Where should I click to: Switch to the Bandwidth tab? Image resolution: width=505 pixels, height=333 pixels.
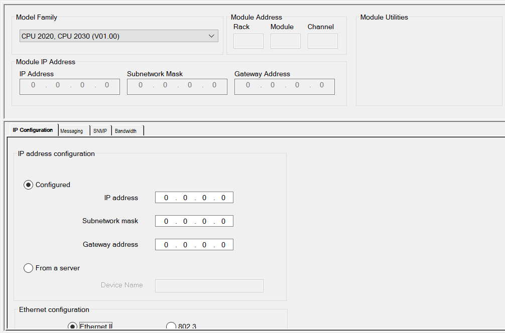click(125, 131)
